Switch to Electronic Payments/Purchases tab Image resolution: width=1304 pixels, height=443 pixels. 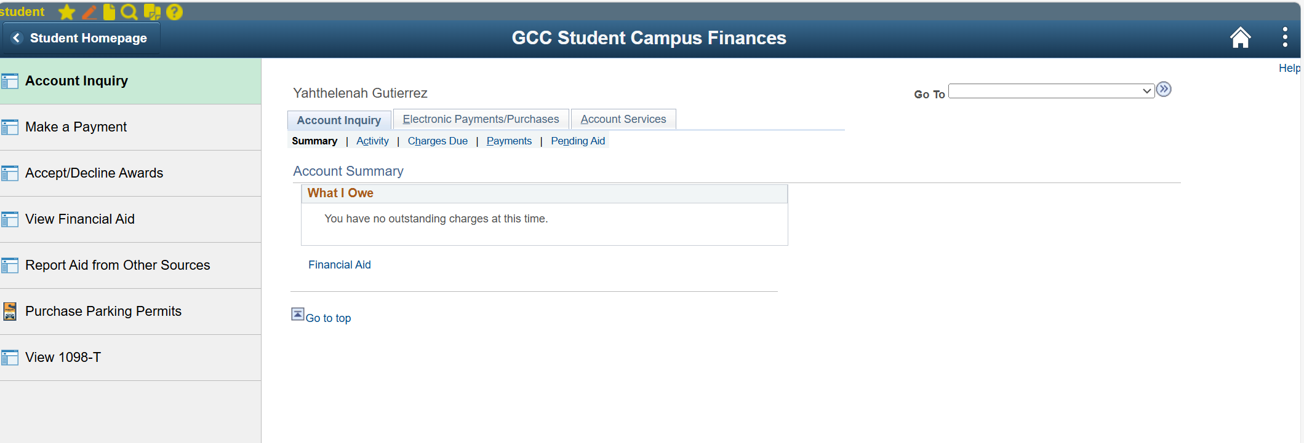click(x=481, y=119)
